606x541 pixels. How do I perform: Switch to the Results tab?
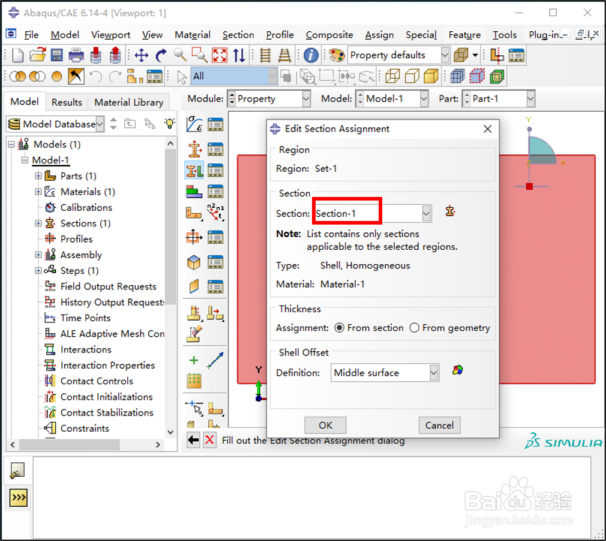(67, 102)
